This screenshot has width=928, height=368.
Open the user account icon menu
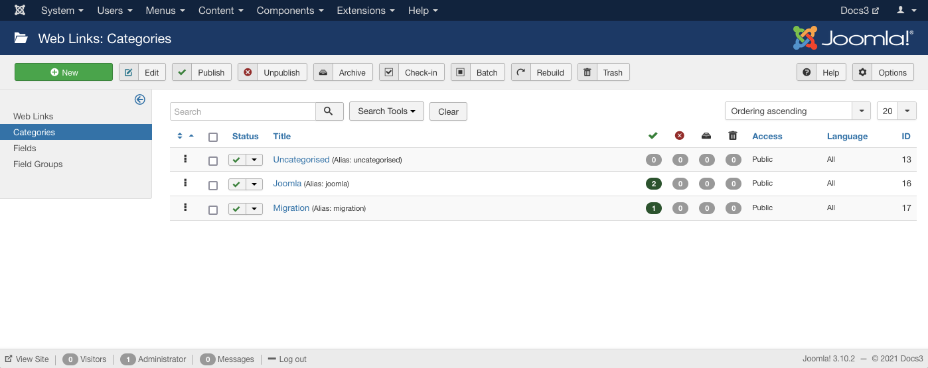[x=904, y=11]
